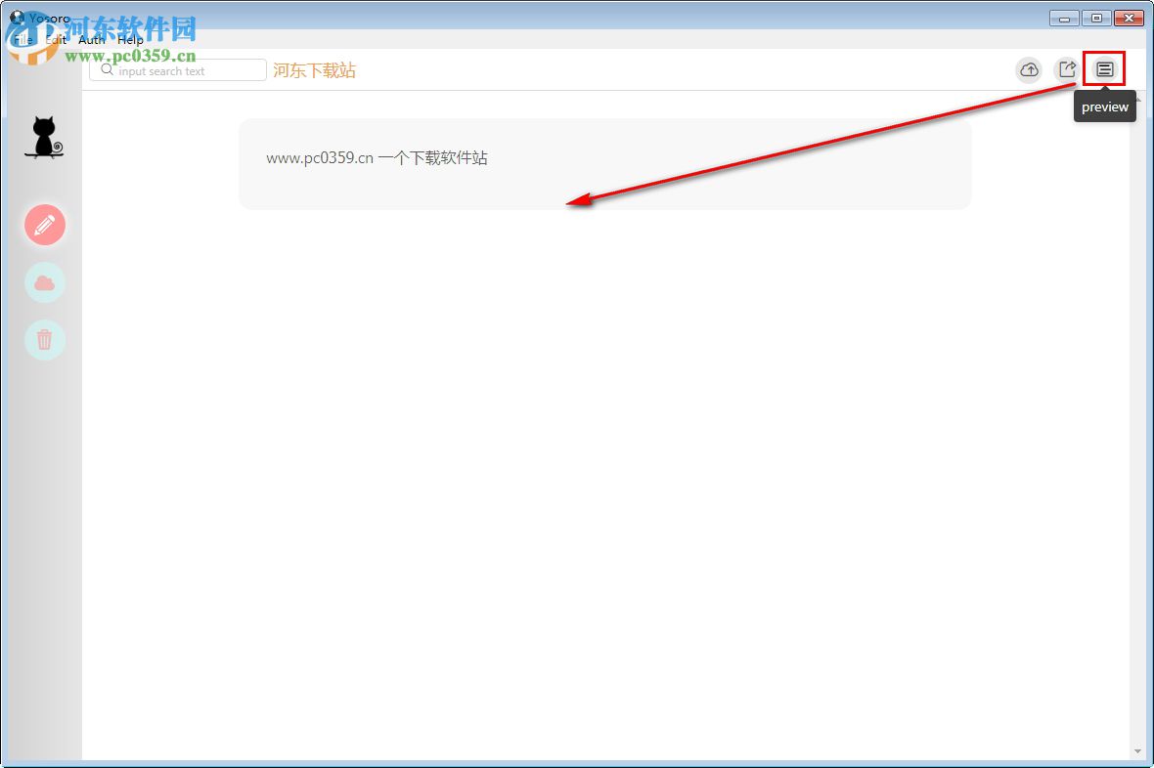Close the Yosoro window
This screenshot has width=1154, height=768.
click(1129, 19)
